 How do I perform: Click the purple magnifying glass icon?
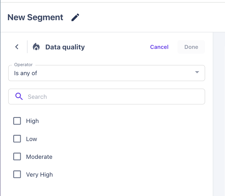coord(19,96)
